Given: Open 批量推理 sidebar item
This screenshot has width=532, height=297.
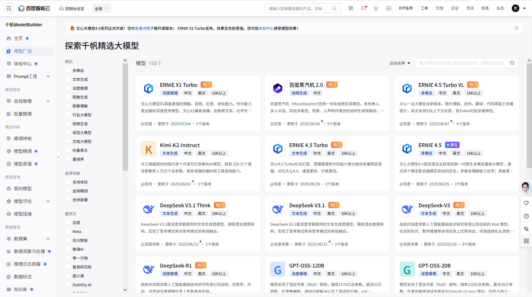Looking at the screenshot, I should [x=22, y=114].
